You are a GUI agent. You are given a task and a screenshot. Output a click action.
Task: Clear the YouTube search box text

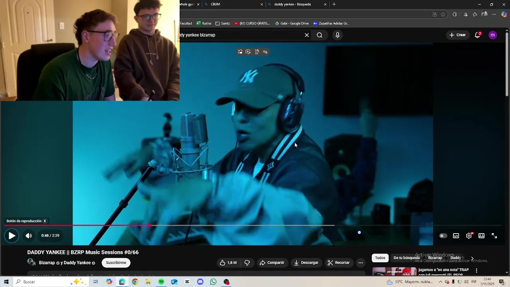(307, 35)
